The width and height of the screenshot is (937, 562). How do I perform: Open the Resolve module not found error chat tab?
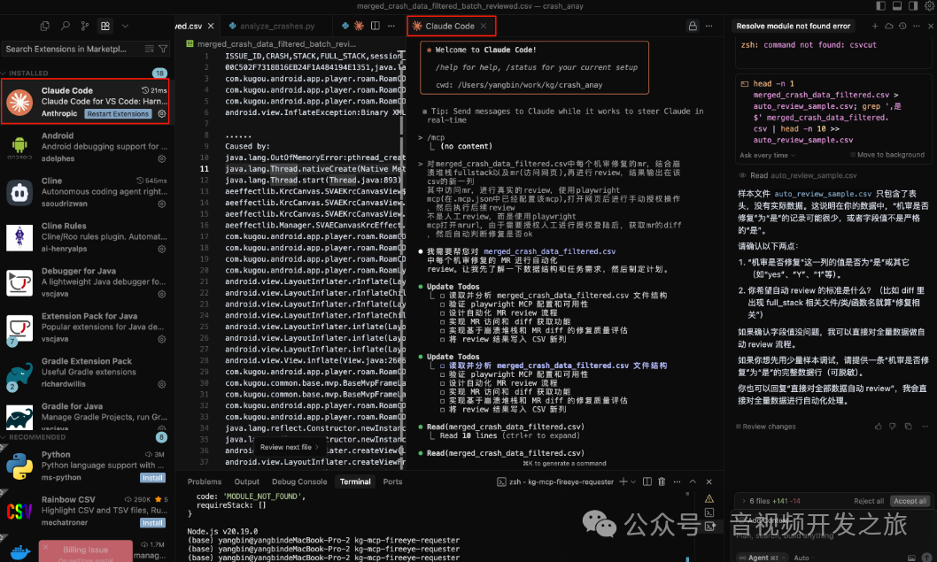(x=793, y=27)
